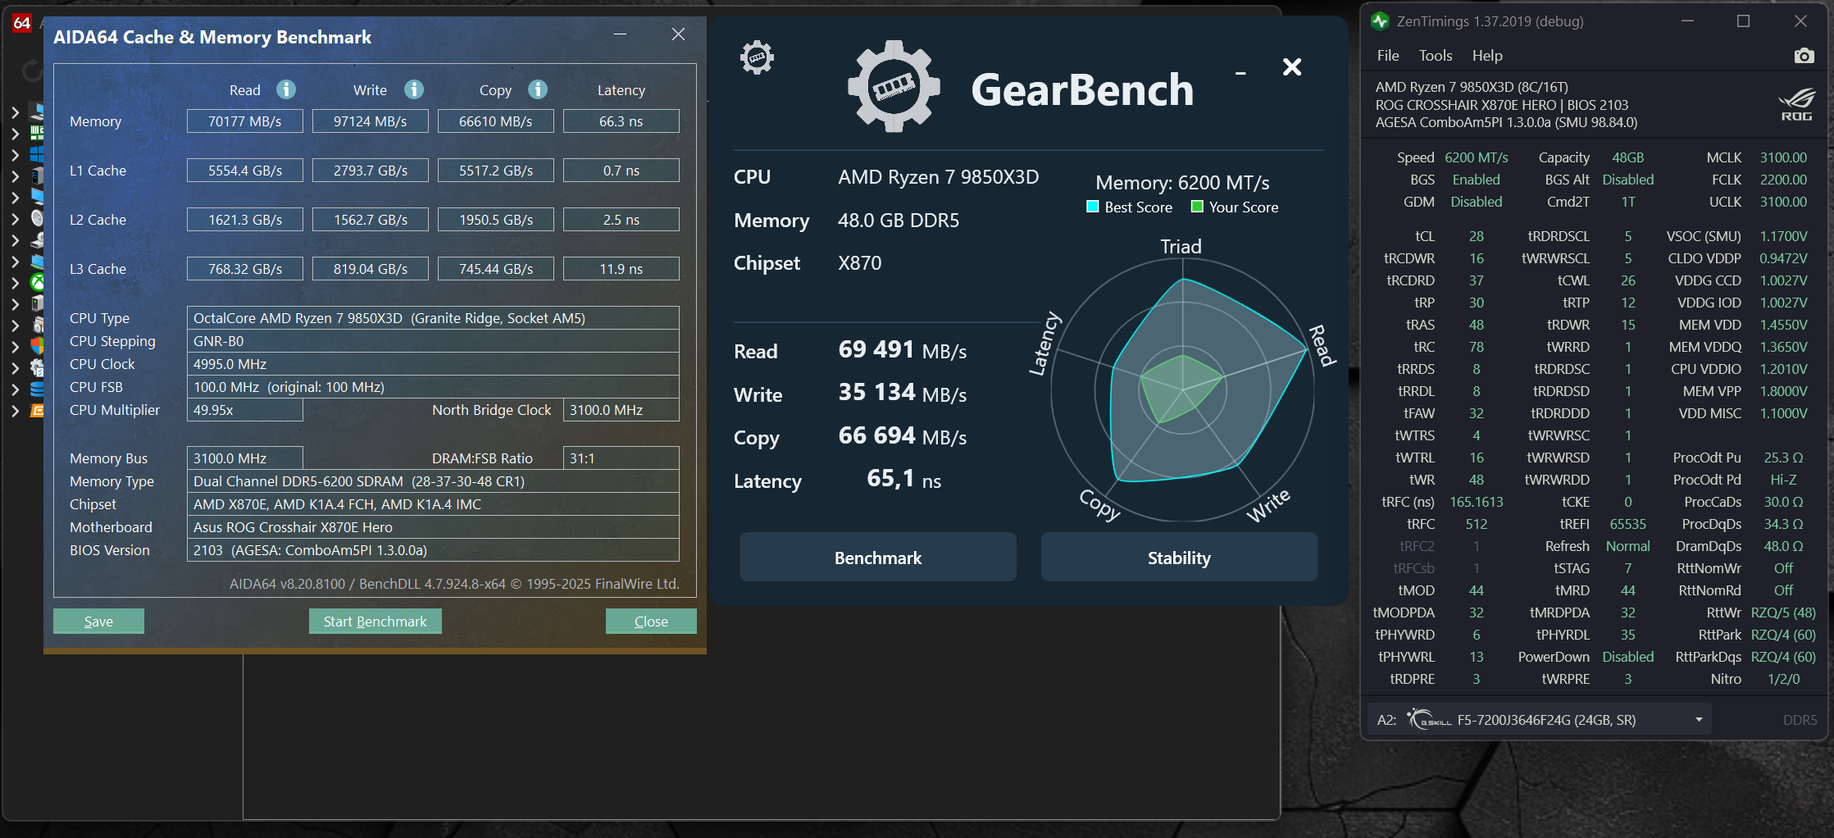The height and width of the screenshot is (838, 1834).
Task: Click the GearBench Write score 35 134 MB/s
Action: (903, 393)
